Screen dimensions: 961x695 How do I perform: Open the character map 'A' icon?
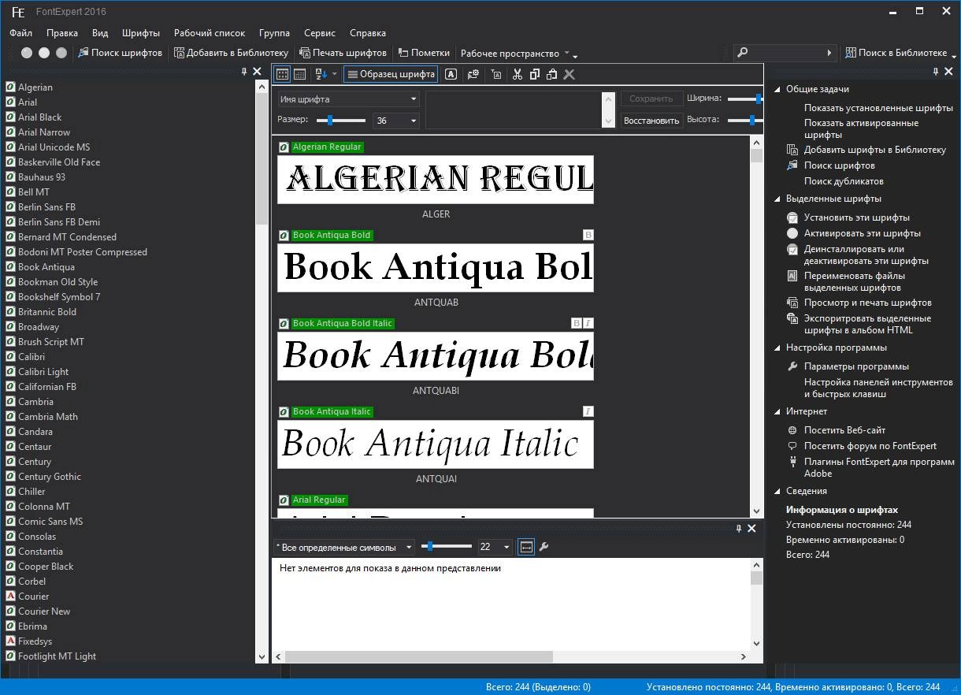(x=451, y=74)
